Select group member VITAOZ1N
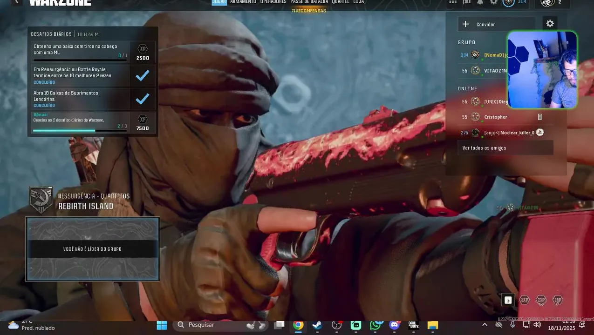Screen dimensions: 594x335 (483, 71)
